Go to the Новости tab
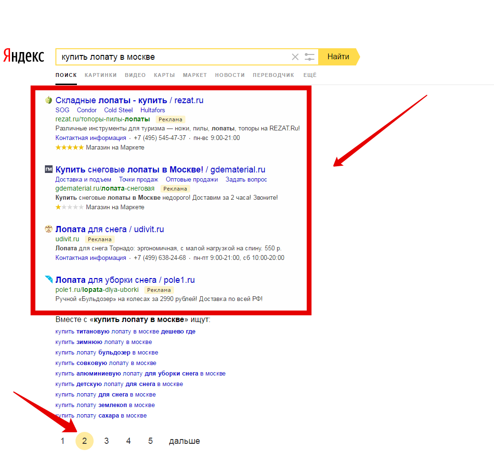The width and height of the screenshot is (494, 451). coord(230,75)
